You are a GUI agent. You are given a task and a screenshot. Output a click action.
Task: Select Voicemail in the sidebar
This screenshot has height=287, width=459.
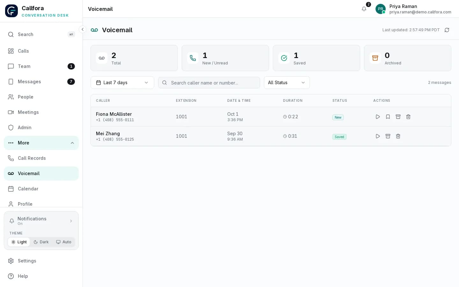pyautogui.click(x=41, y=173)
